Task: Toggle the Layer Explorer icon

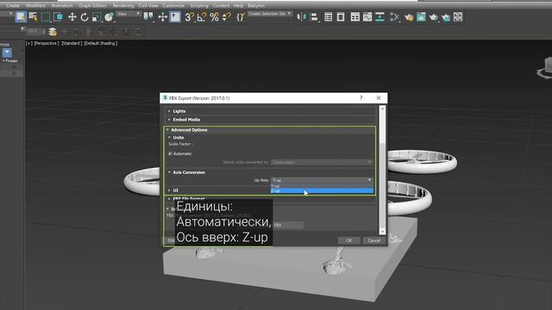Action: (x=341, y=17)
